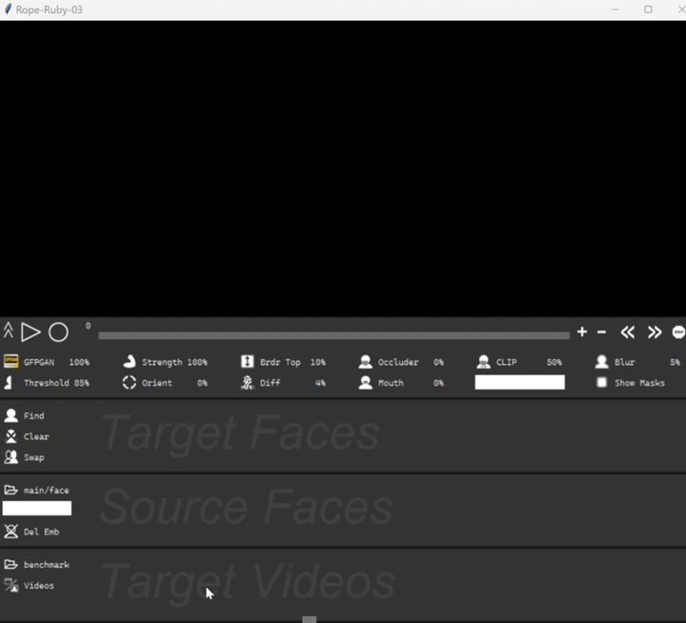The image size is (686, 623).
Task: Click the Swap faces icon
Action: [10, 457]
